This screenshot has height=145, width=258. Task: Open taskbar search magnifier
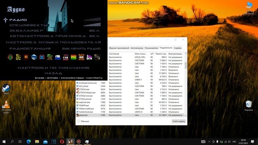coord(12,141)
